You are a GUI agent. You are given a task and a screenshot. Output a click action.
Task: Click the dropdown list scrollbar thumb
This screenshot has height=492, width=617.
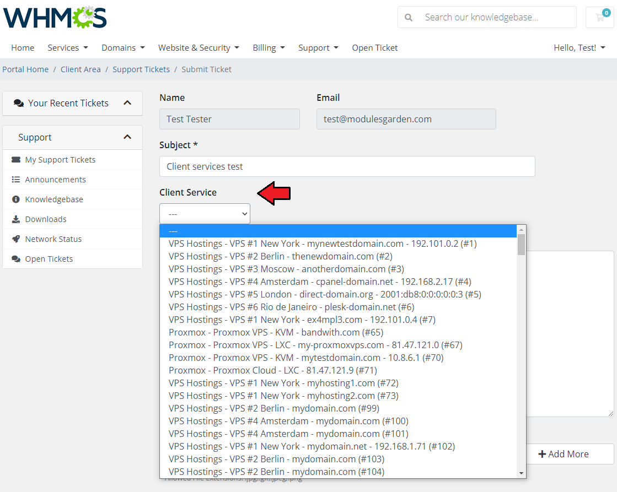[x=522, y=245]
